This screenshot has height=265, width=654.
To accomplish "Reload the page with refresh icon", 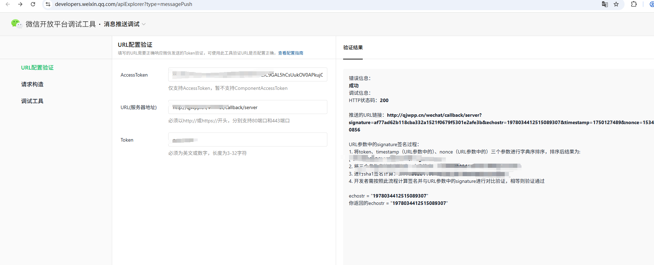I will coord(33,4).
